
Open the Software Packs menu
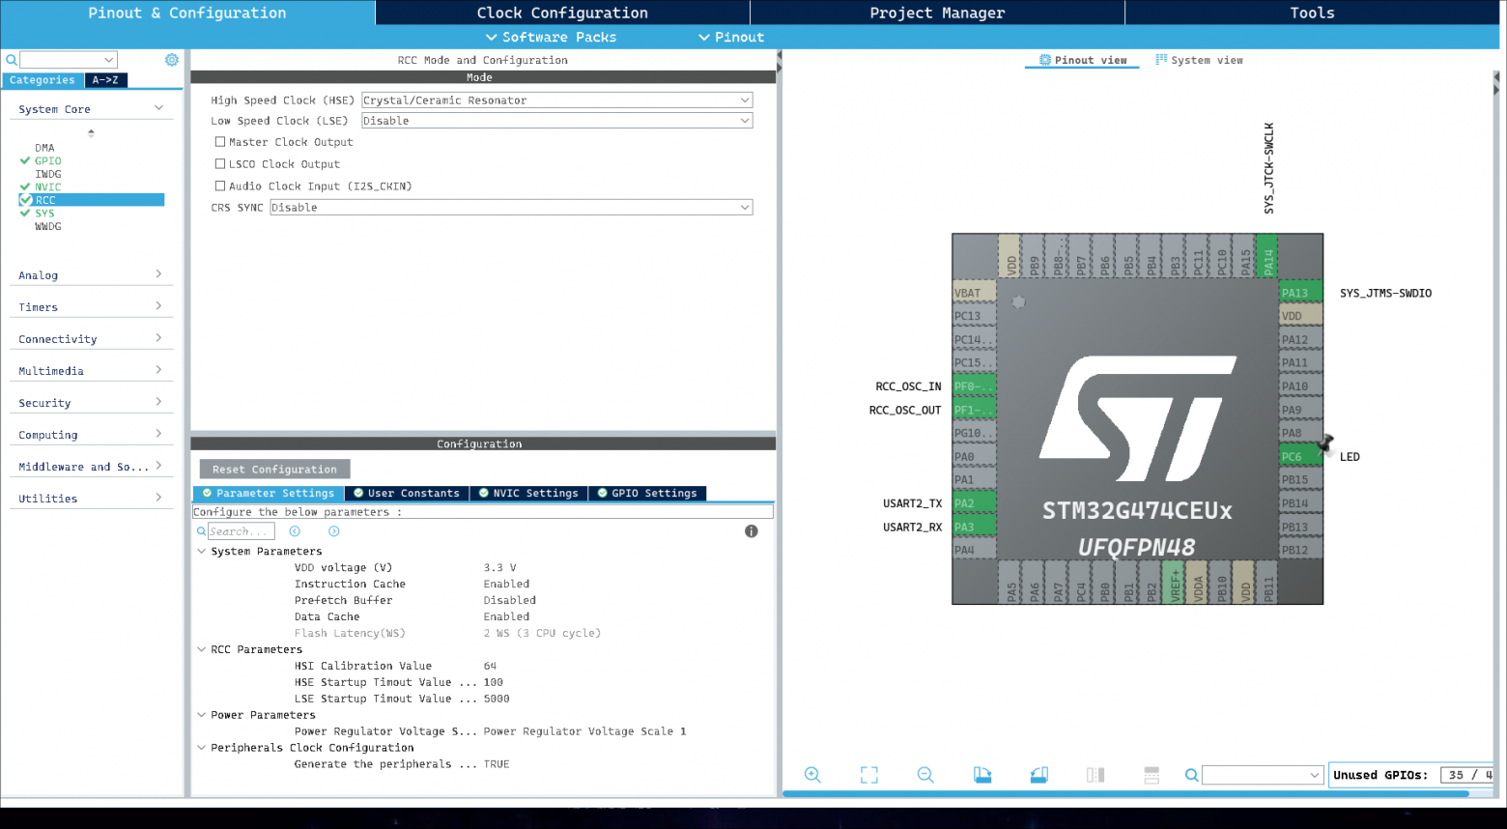[551, 37]
